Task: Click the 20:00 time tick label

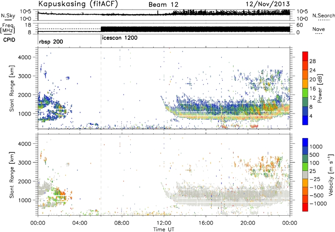Action: click(248, 223)
